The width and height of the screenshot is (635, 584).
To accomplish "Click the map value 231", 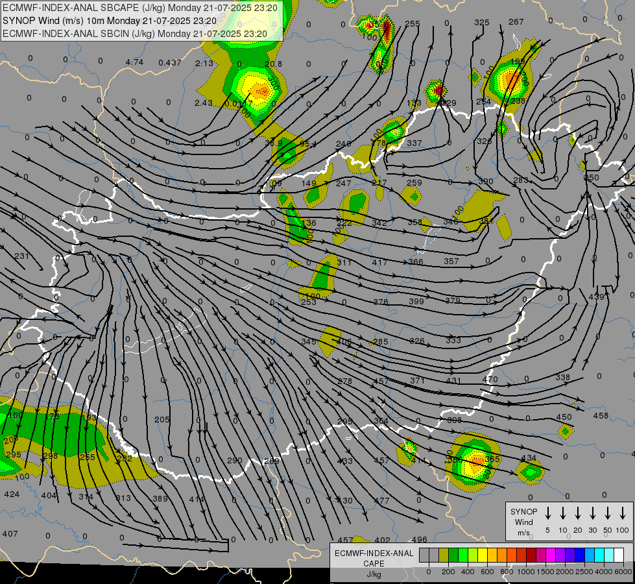I will pos(21,256).
